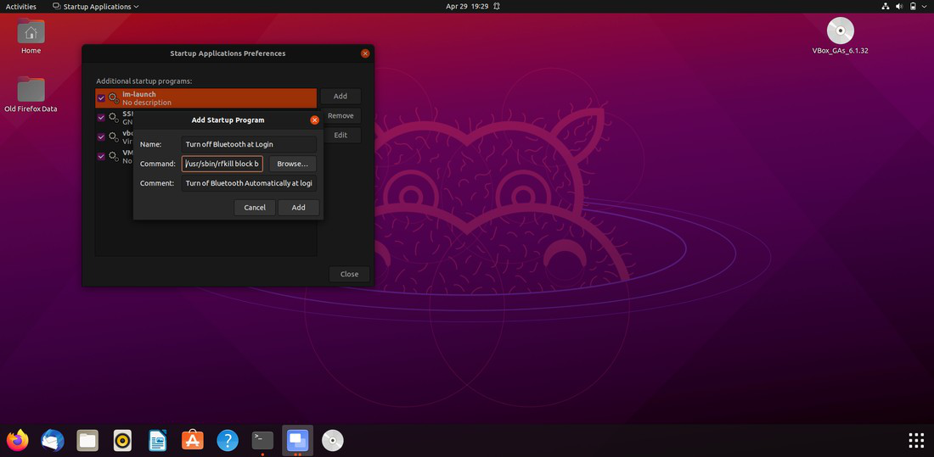Launch LibreOffice Writer from dock

click(x=157, y=440)
